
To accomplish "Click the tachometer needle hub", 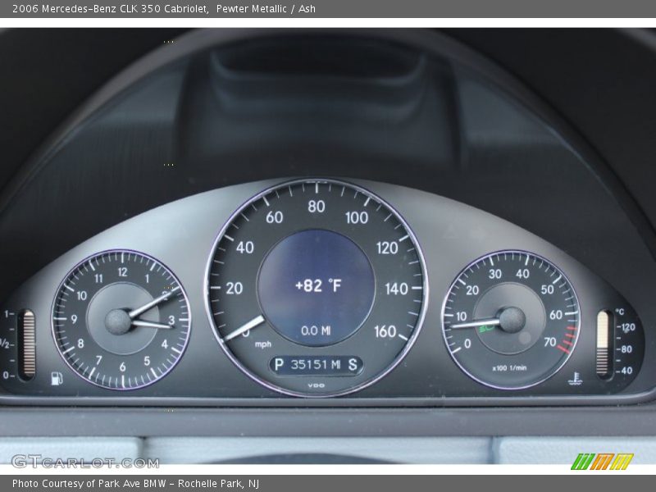I will tap(511, 320).
